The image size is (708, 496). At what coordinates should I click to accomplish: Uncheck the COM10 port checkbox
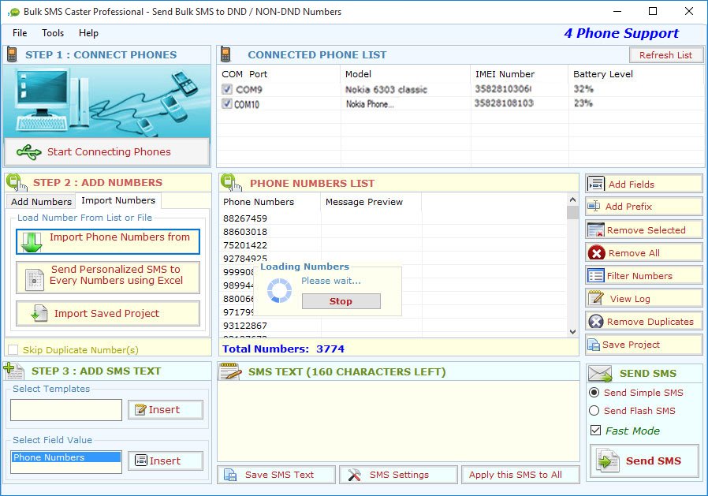(227, 103)
